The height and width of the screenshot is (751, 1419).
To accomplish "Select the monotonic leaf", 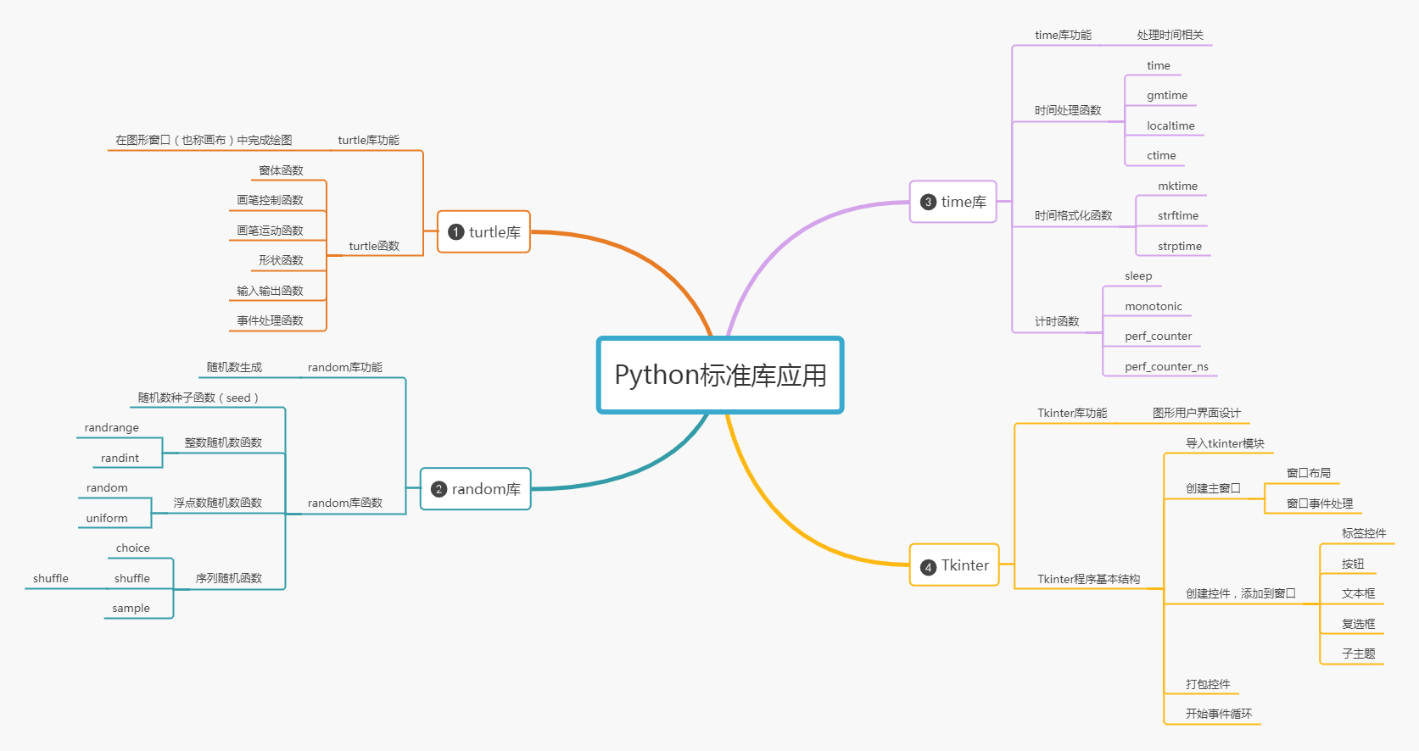I will (x=1154, y=307).
